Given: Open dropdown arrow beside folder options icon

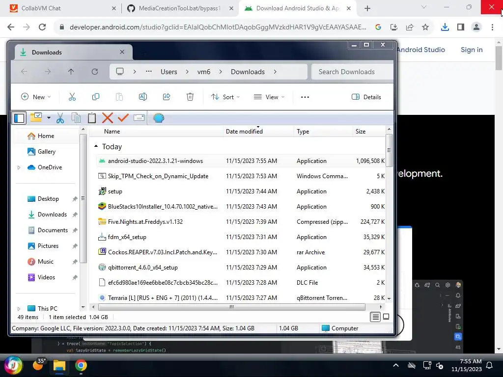Looking at the screenshot, I should [49, 118].
